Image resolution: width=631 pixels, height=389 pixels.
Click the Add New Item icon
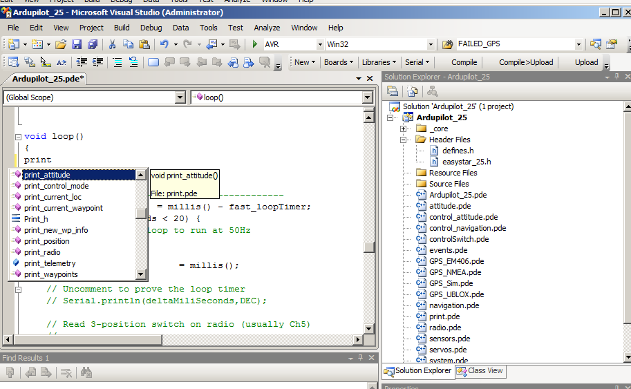(x=37, y=44)
